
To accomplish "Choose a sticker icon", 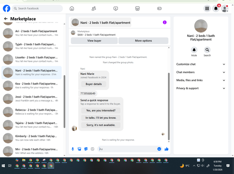I will [86, 149].
